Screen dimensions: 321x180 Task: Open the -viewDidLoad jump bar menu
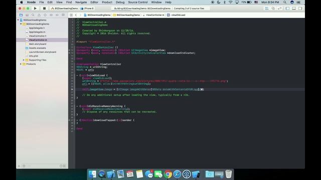[176, 15]
